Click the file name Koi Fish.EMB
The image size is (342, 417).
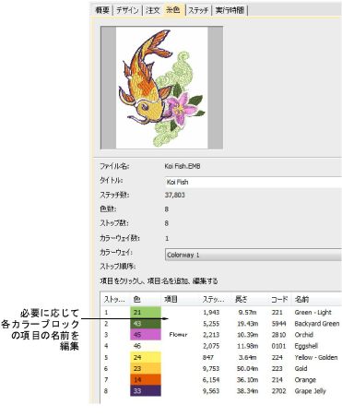(x=183, y=166)
